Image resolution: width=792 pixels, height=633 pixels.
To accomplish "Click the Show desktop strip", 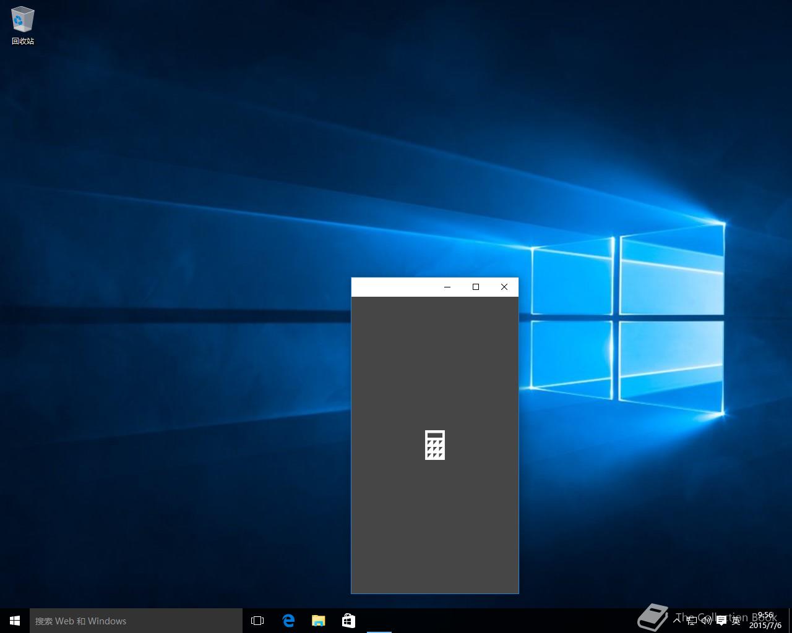I will click(790, 621).
